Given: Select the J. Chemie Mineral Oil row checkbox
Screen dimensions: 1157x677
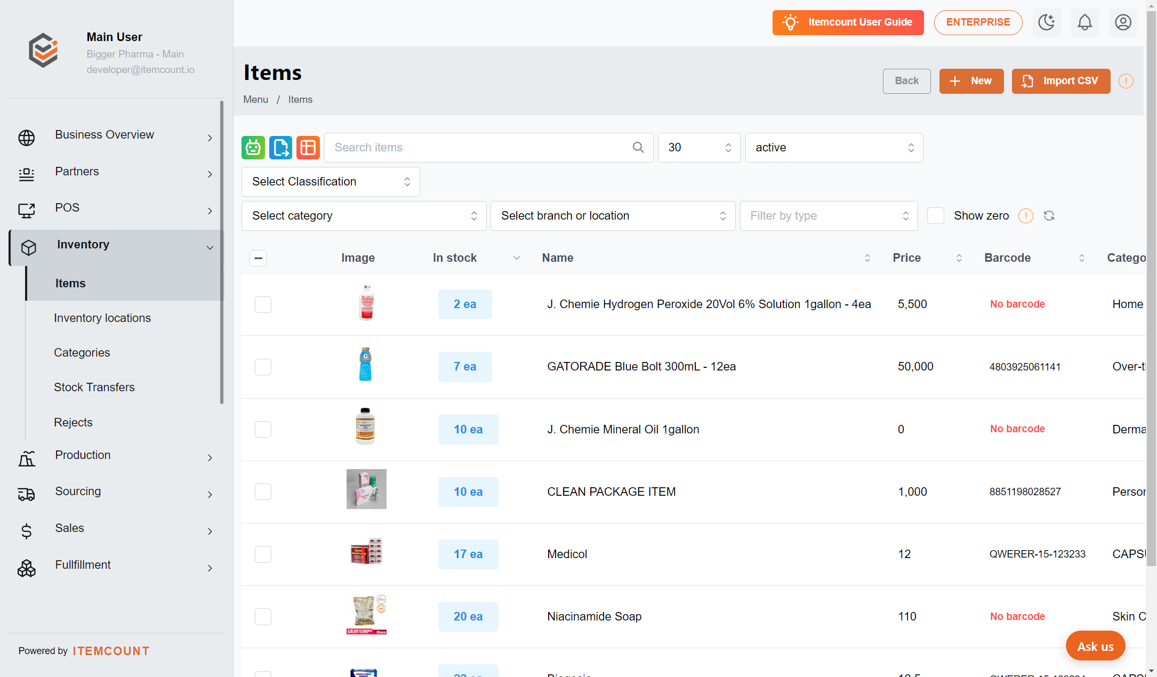Looking at the screenshot, I should click(263, 430).
